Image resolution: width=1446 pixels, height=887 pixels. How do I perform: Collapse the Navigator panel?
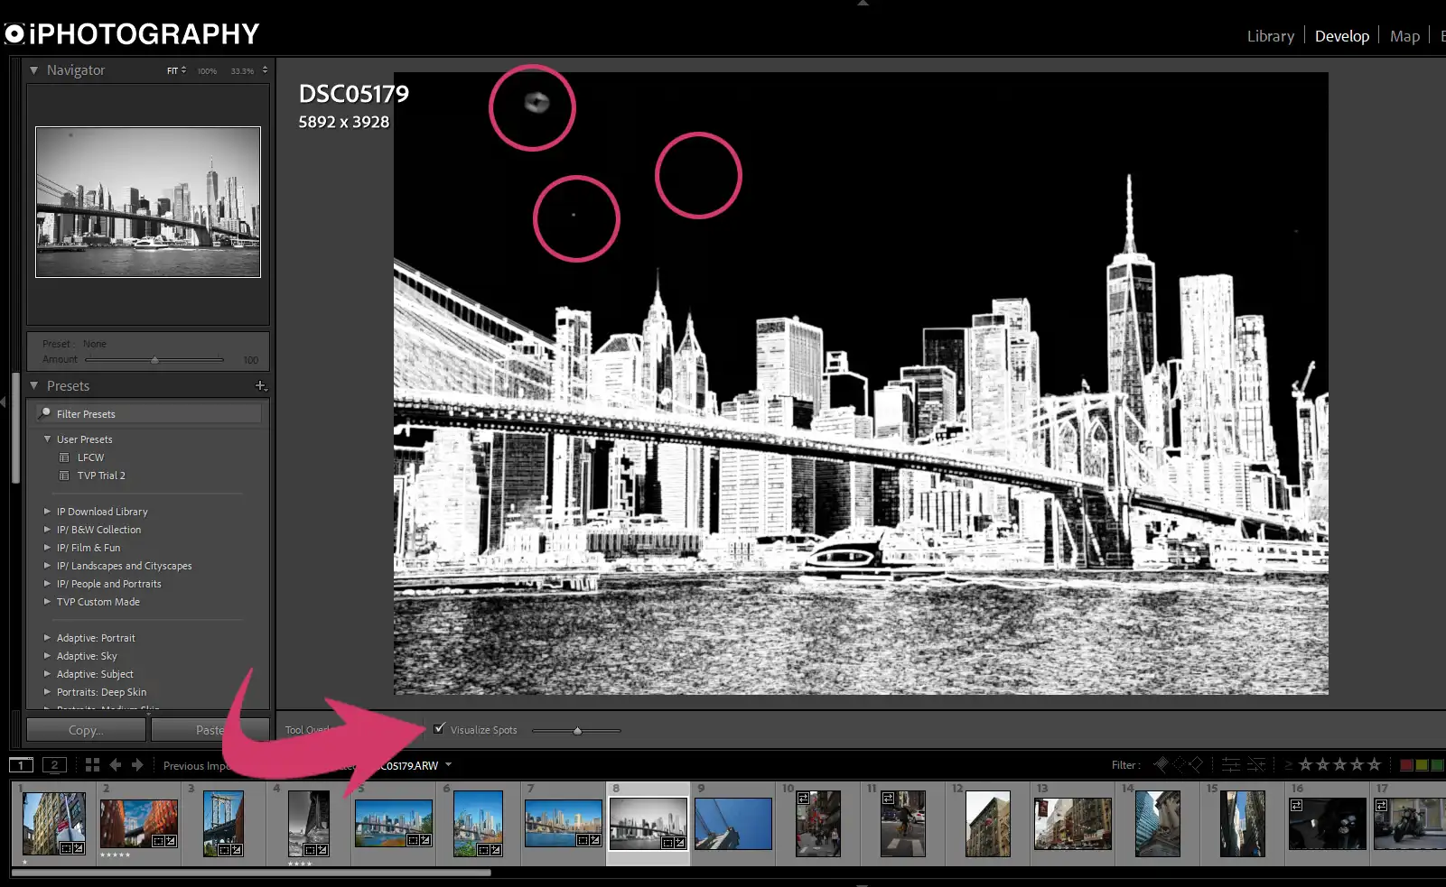(34, 70)
